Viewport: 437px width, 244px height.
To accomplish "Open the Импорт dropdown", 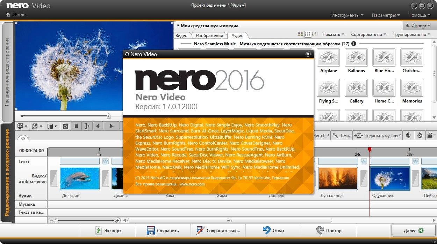I will (x=420, y=25).
